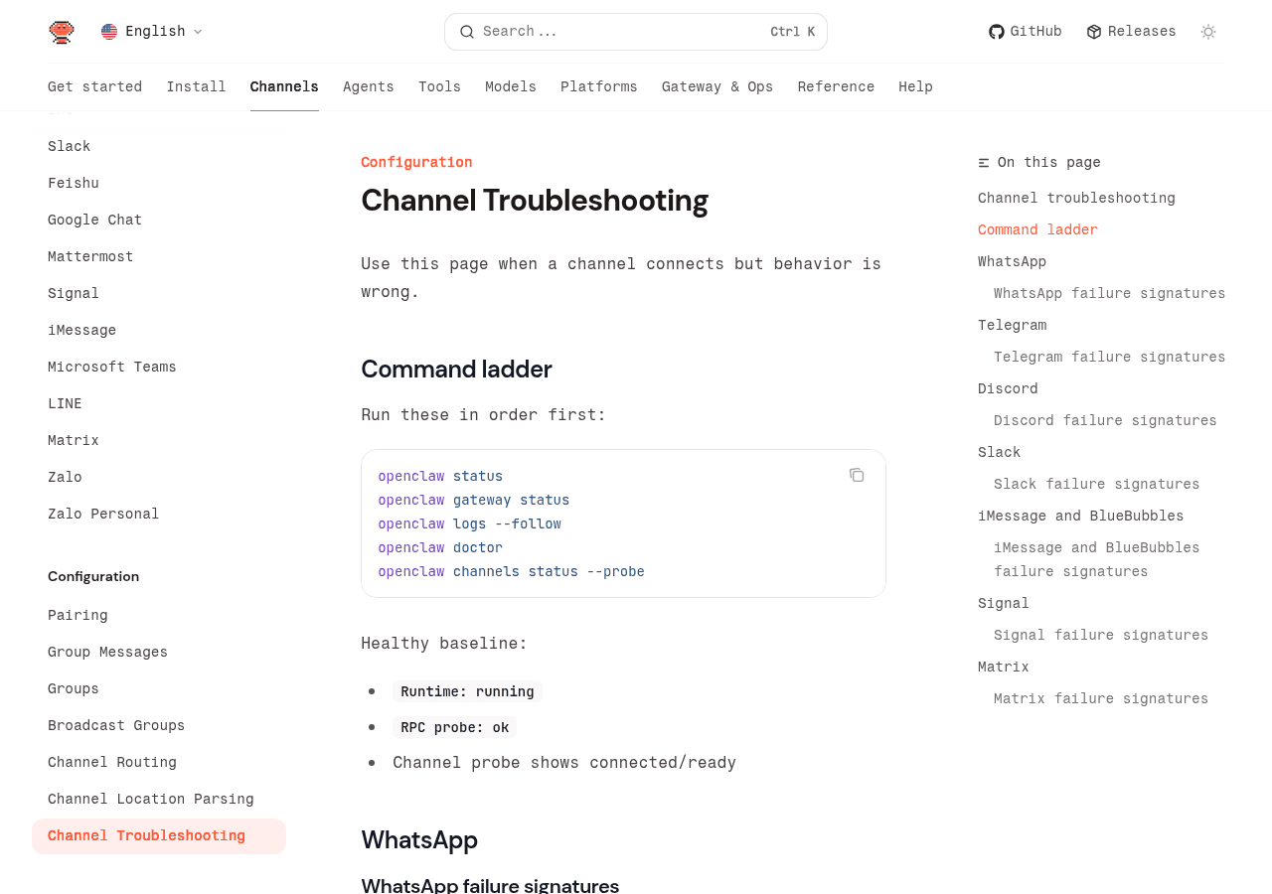The image size is (1272, 894).
Task: Select Gateway & Ops in top navigation
Action: (x=717, y=85)
